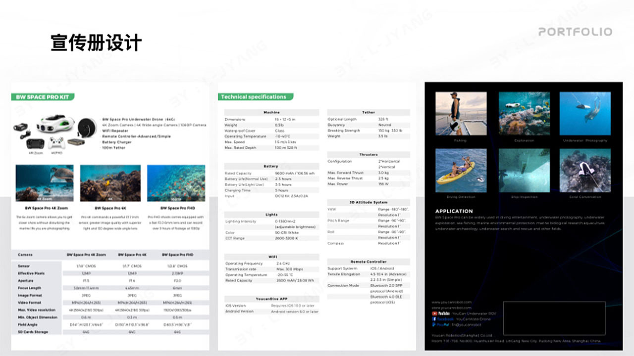Click the Battery section header

(271, 166)
